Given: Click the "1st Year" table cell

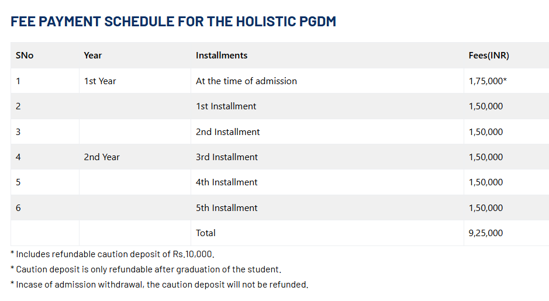Looking at the screenshot, I should click(100, 81).
